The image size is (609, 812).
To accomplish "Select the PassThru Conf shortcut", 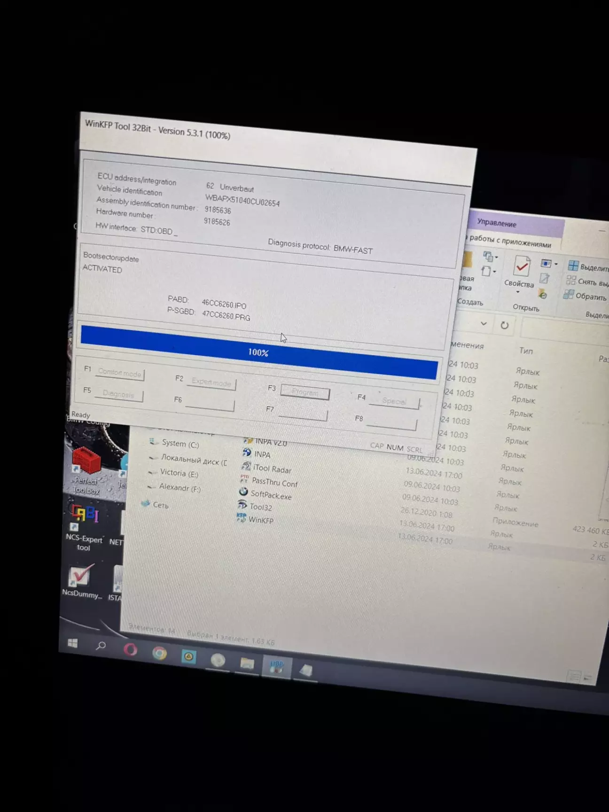I will coord(274,482).
